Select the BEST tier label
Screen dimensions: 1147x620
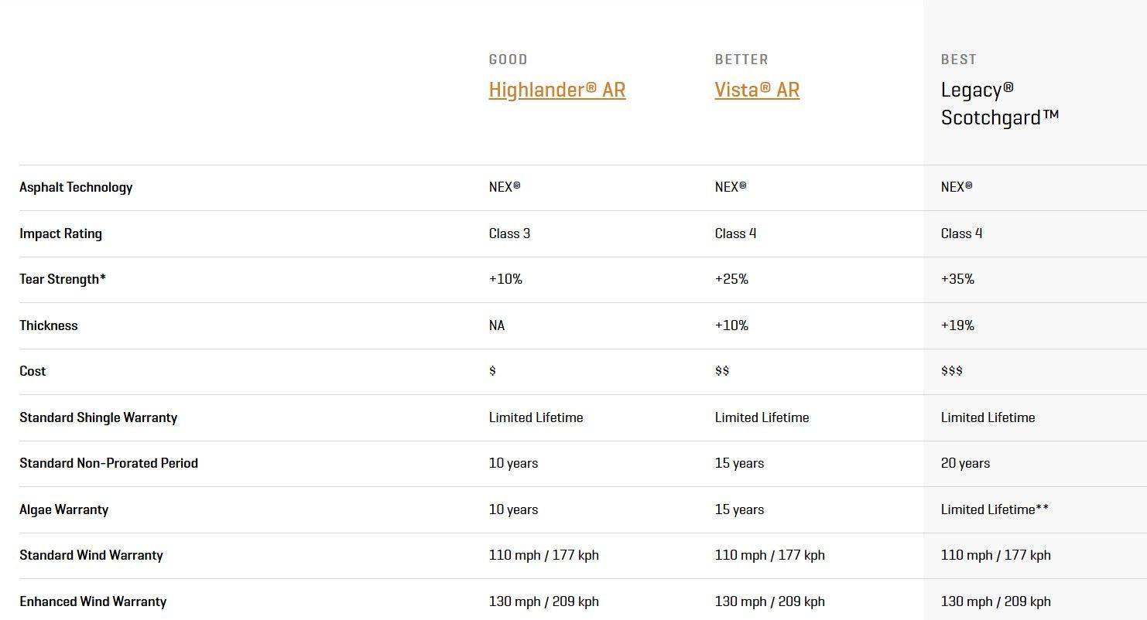[958, 60]
